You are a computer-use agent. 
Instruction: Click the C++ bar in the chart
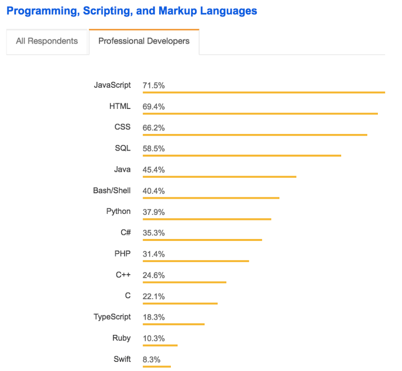pyautogui.click(x=184, y=282)
